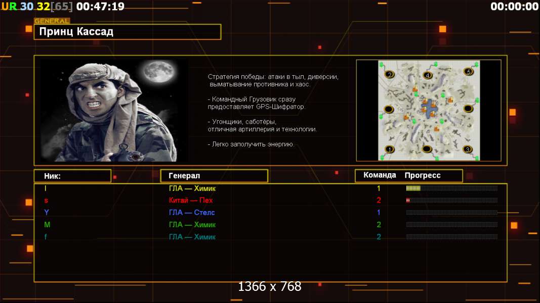Click the 'UR' indicator in the overlay

tap(9, 6)
